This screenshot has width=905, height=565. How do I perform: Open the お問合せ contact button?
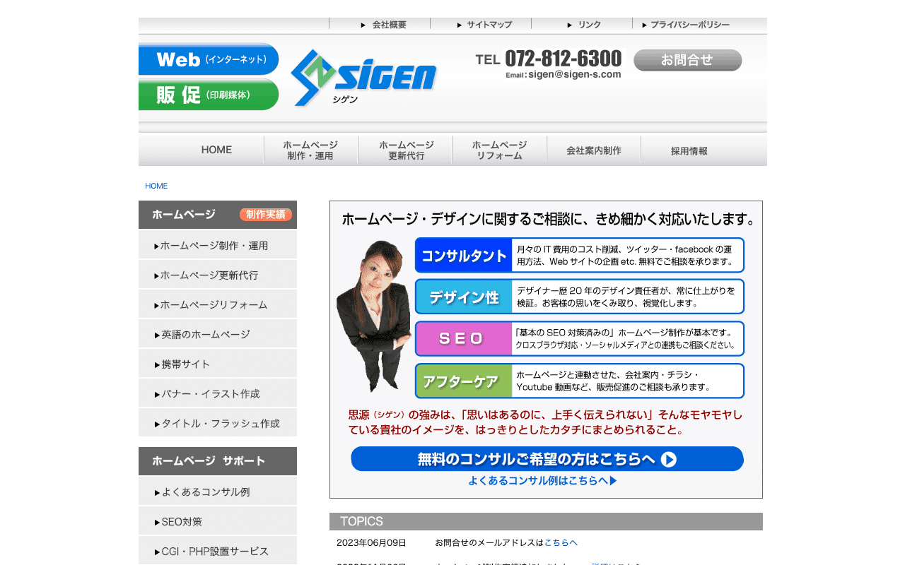[x=687, y=60]
